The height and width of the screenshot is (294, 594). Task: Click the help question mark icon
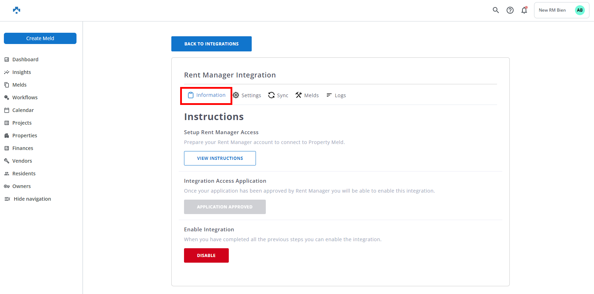click(510, 10)
